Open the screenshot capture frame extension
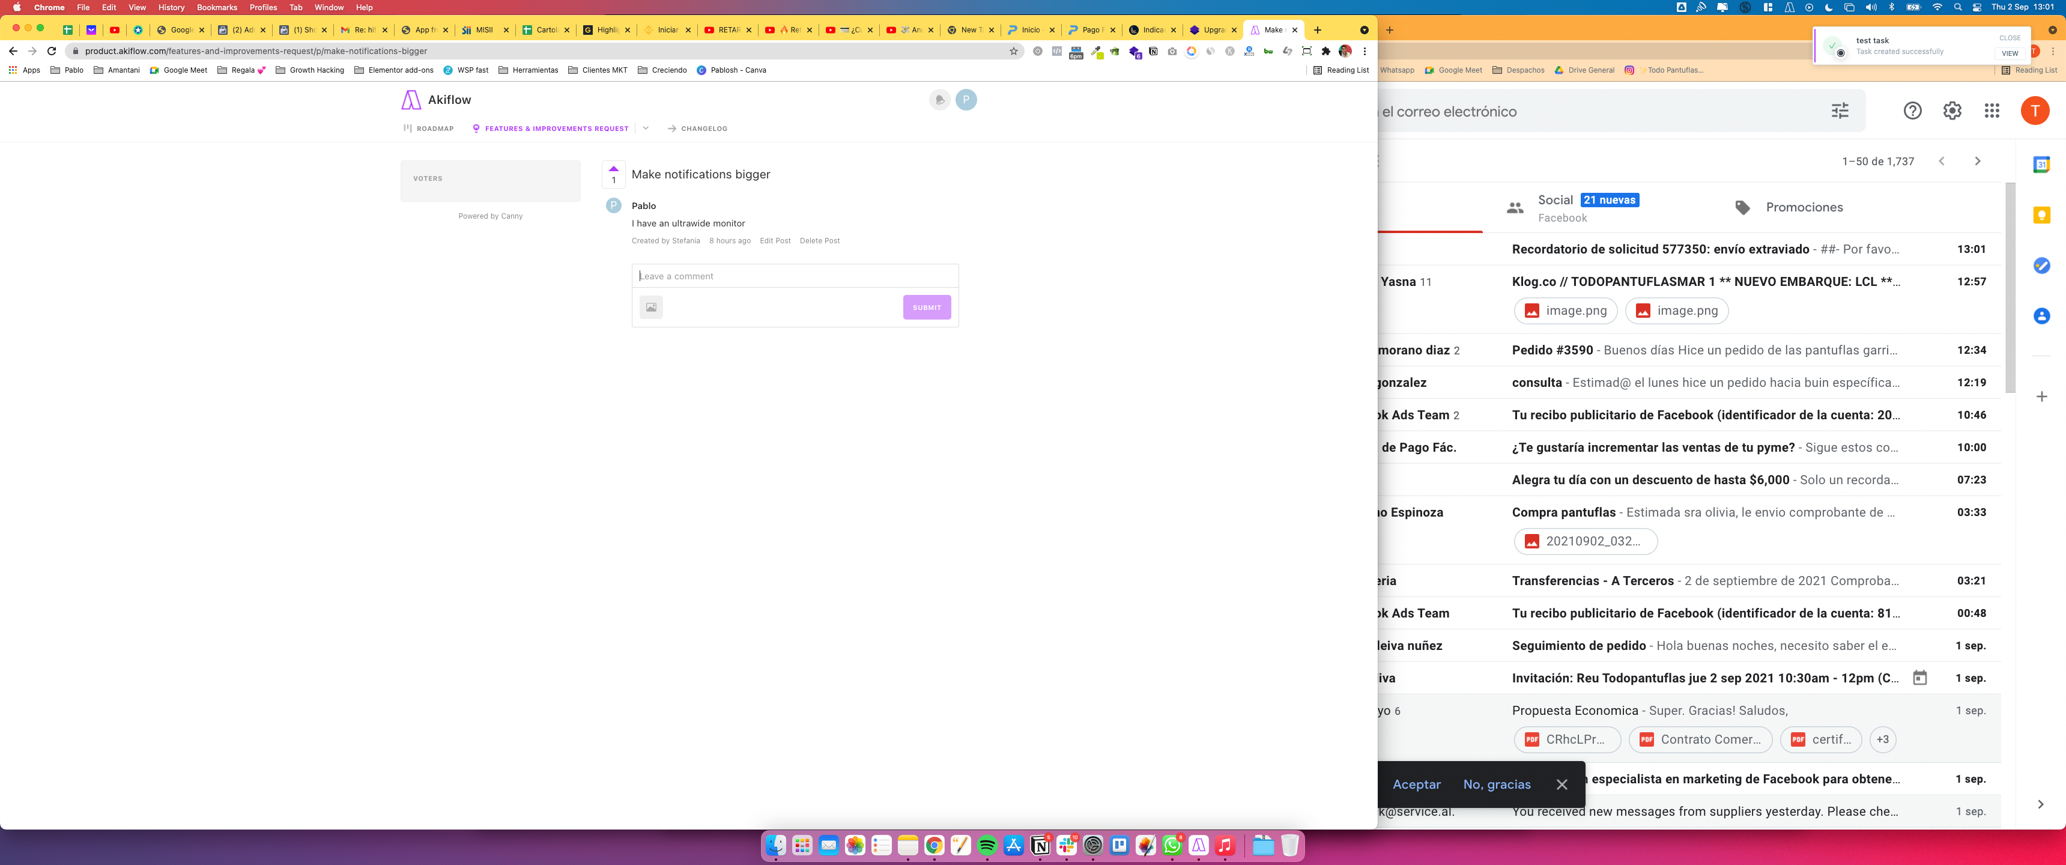Viewport: 2066px width, 865px height. pyautogui.click(x=1306, y=51)
